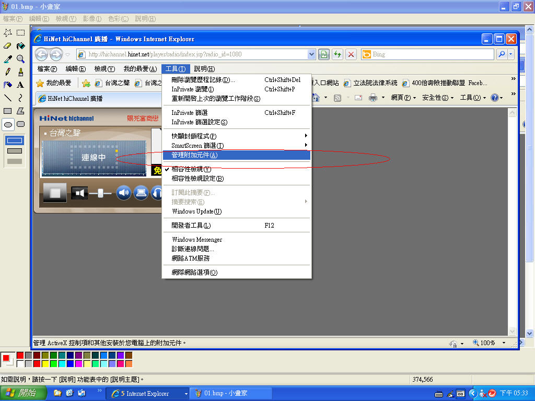
Task: Choose the outline-only shape fill style
Action: [x=15, y=140]
